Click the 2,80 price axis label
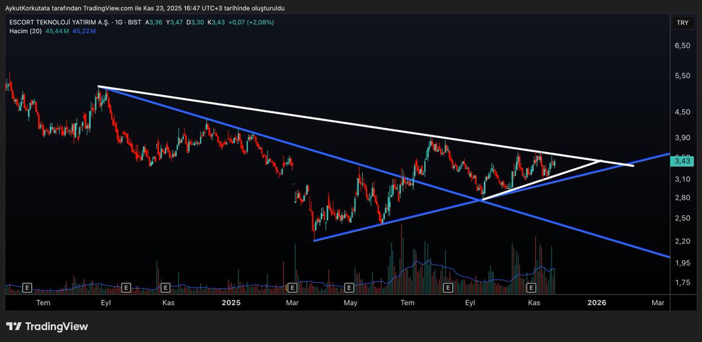 [x=682, y=198]
